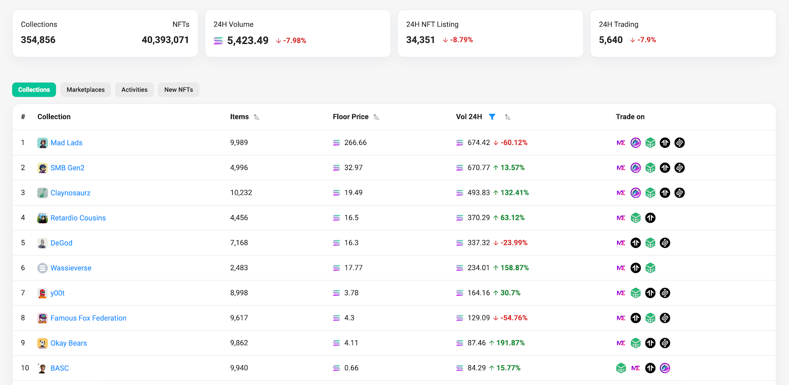Open Magic Eden icon in the Okay Bears row

pos(621,343)
